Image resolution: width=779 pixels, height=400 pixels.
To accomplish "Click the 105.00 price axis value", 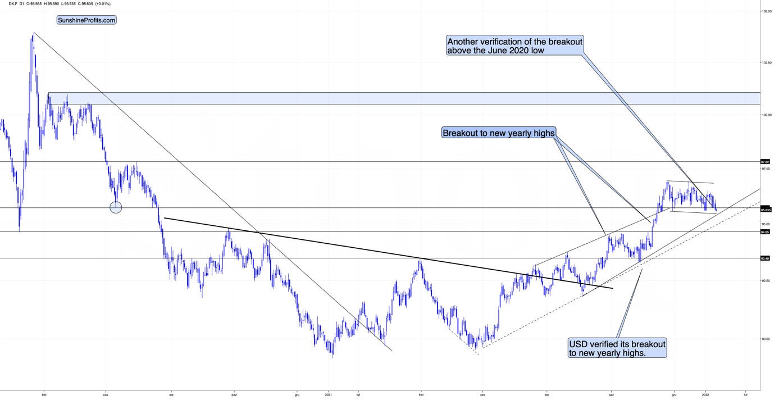I will [766, 11].
